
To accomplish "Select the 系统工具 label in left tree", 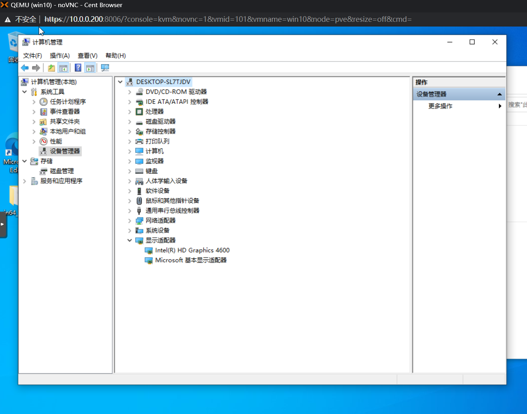I will coord(52,92).
